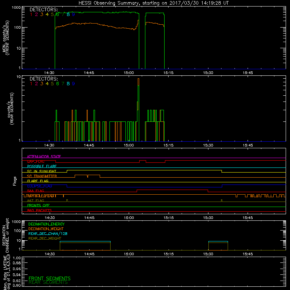Click 1.00 value on livetime axis
This screenshot has width=290, height=290.
17,258
